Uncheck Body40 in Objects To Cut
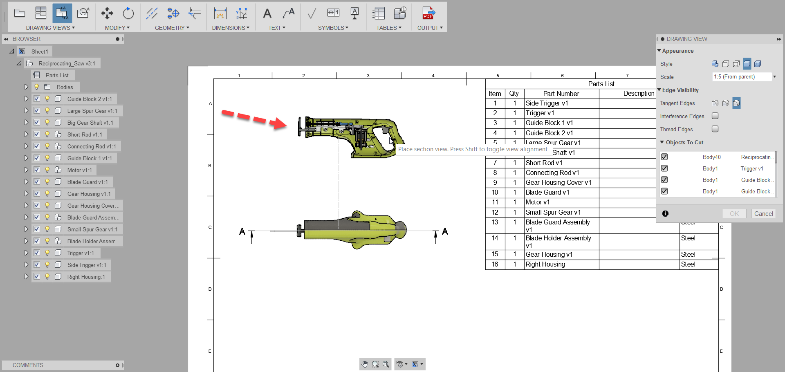The height and width of the screenshot is (372, 785). pos(664,157)
